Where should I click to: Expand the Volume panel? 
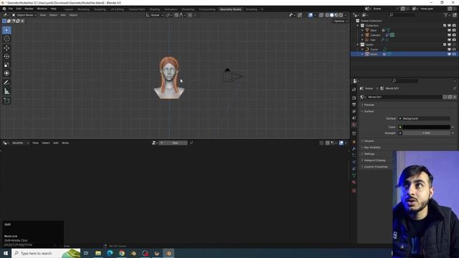(369, 141)
